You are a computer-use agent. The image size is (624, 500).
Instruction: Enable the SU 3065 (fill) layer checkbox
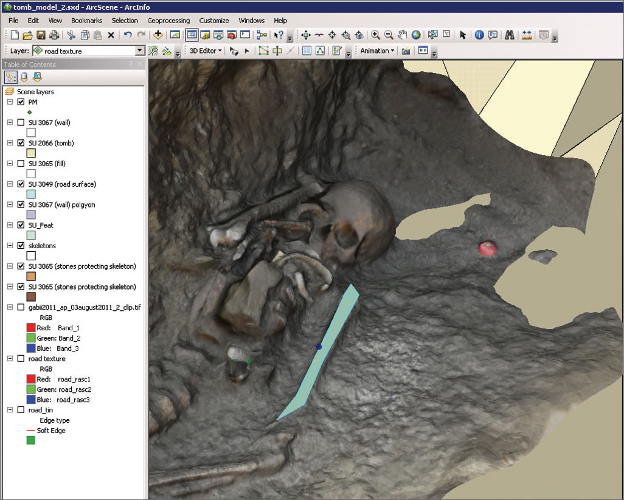click(21, 164)
